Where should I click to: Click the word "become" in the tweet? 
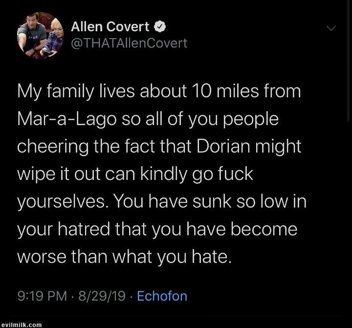click(264, 229)
